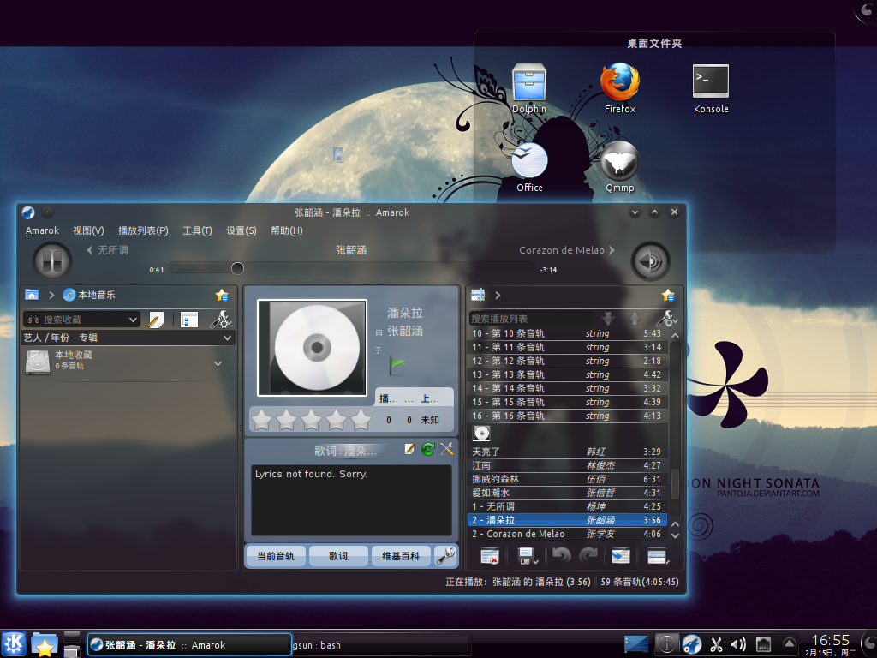The height and width of the screenshot is (658, 877).
Task: Open Firefox from the desktop folder
Action: click(x=620, y=88)
